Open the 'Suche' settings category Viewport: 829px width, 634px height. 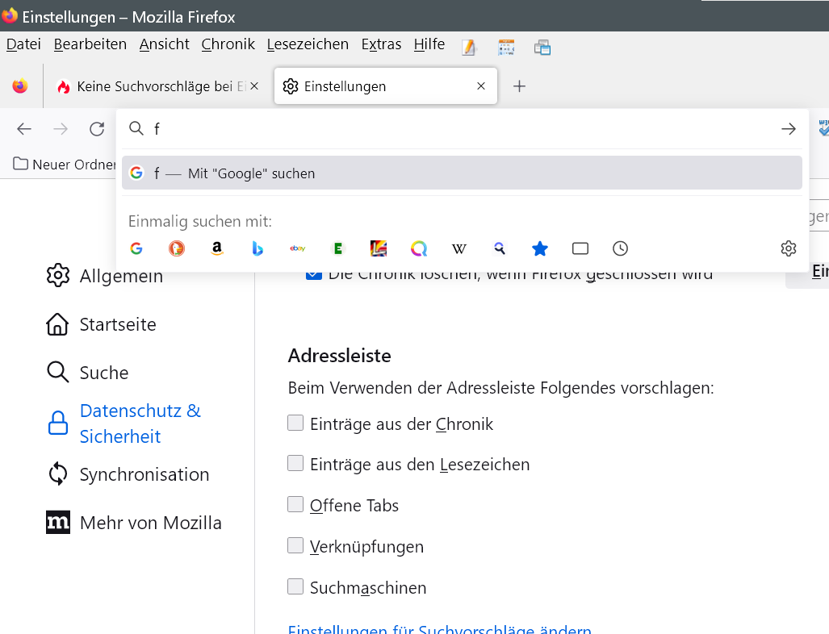pos(103,373)
